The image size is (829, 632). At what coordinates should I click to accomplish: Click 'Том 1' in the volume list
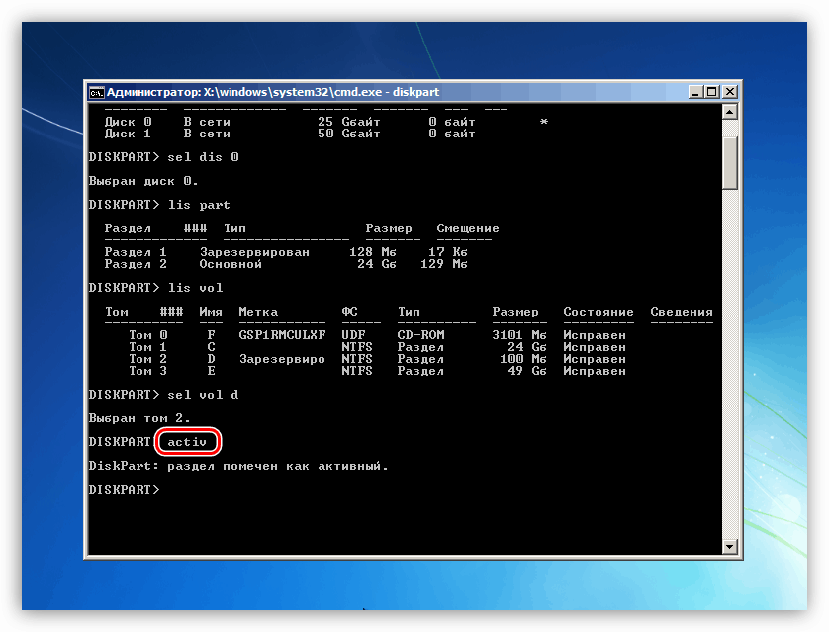147,347
